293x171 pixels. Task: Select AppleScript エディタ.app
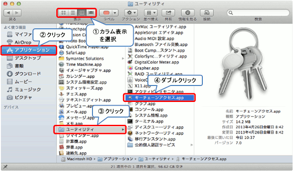[x=159, y=32]
